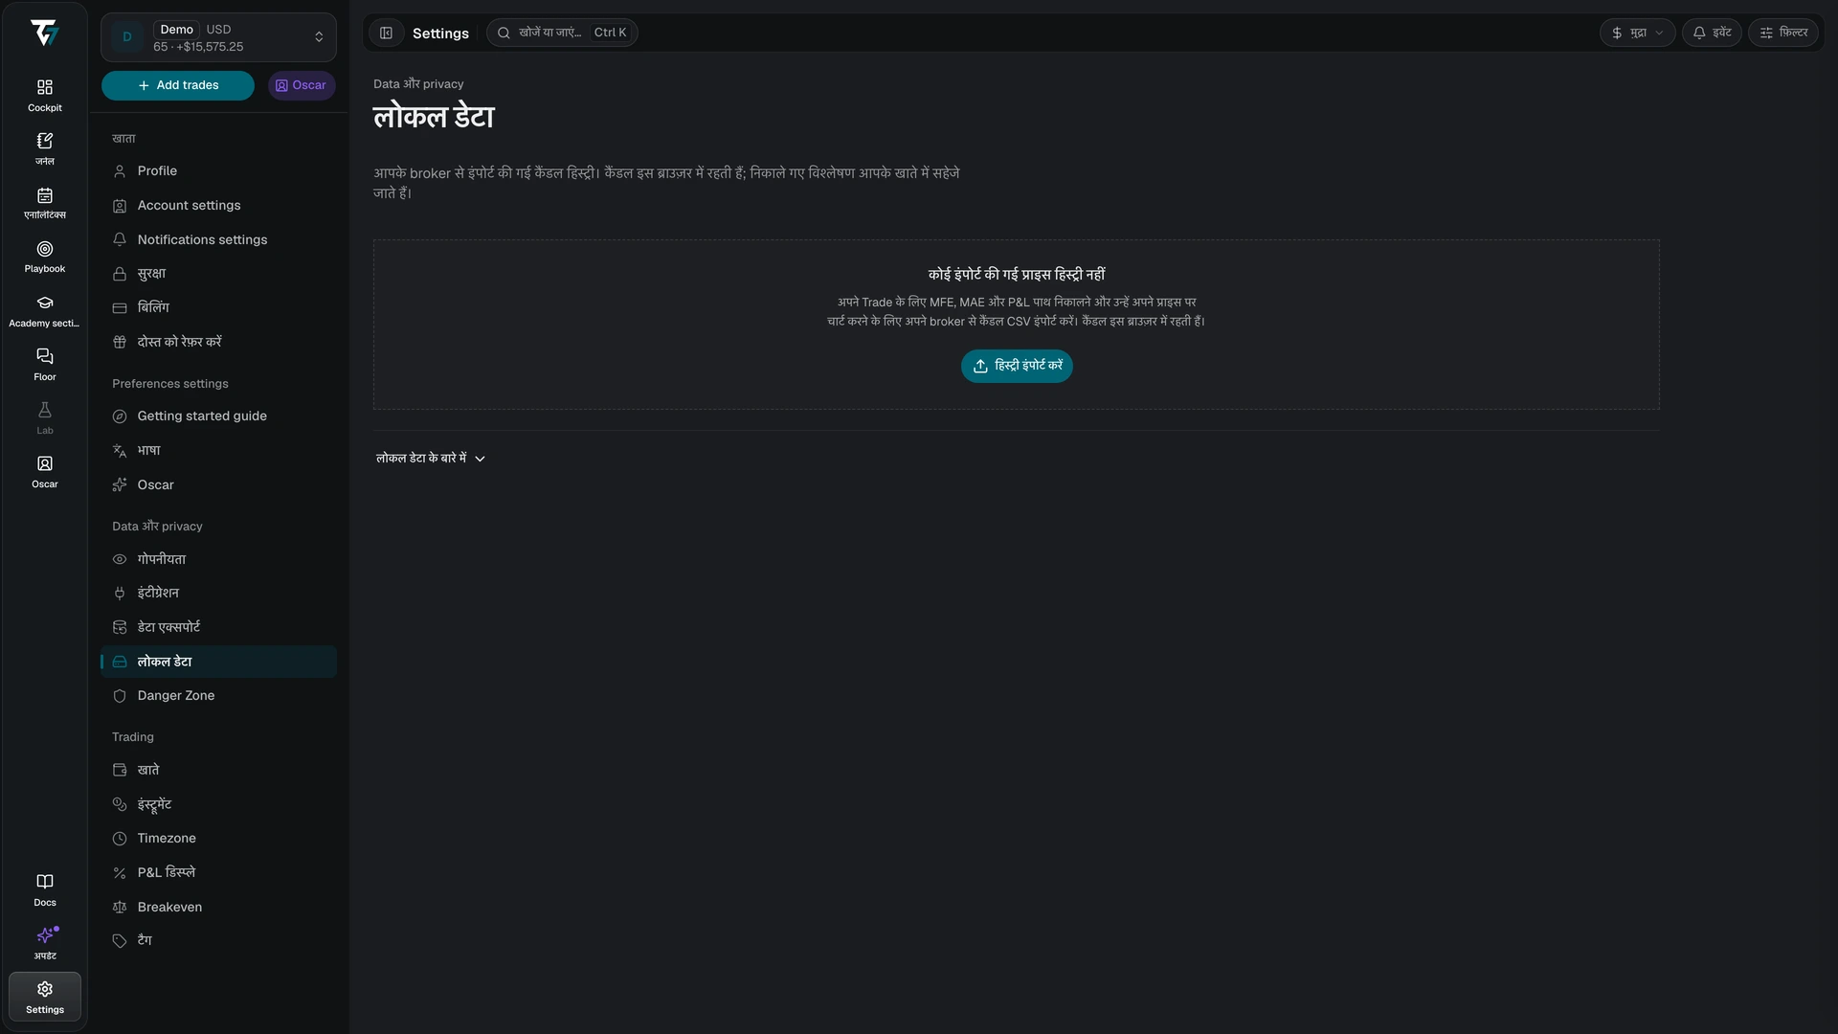Open P&L डिस्प्ले settings
Image resolution: width=1838 pixels, height=1034 pixels.
tap(218, 873)
